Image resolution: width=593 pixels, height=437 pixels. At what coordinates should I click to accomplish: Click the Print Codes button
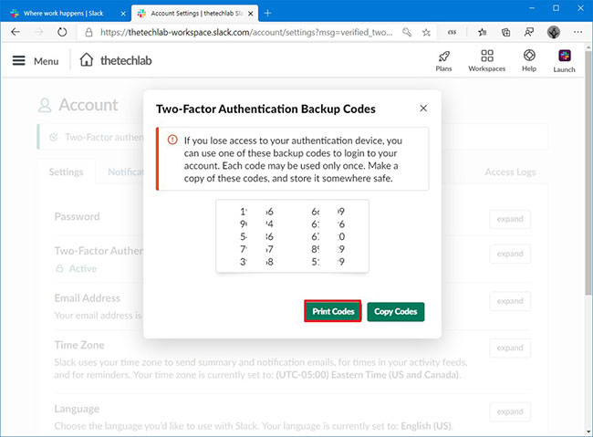tap(333, 311)
